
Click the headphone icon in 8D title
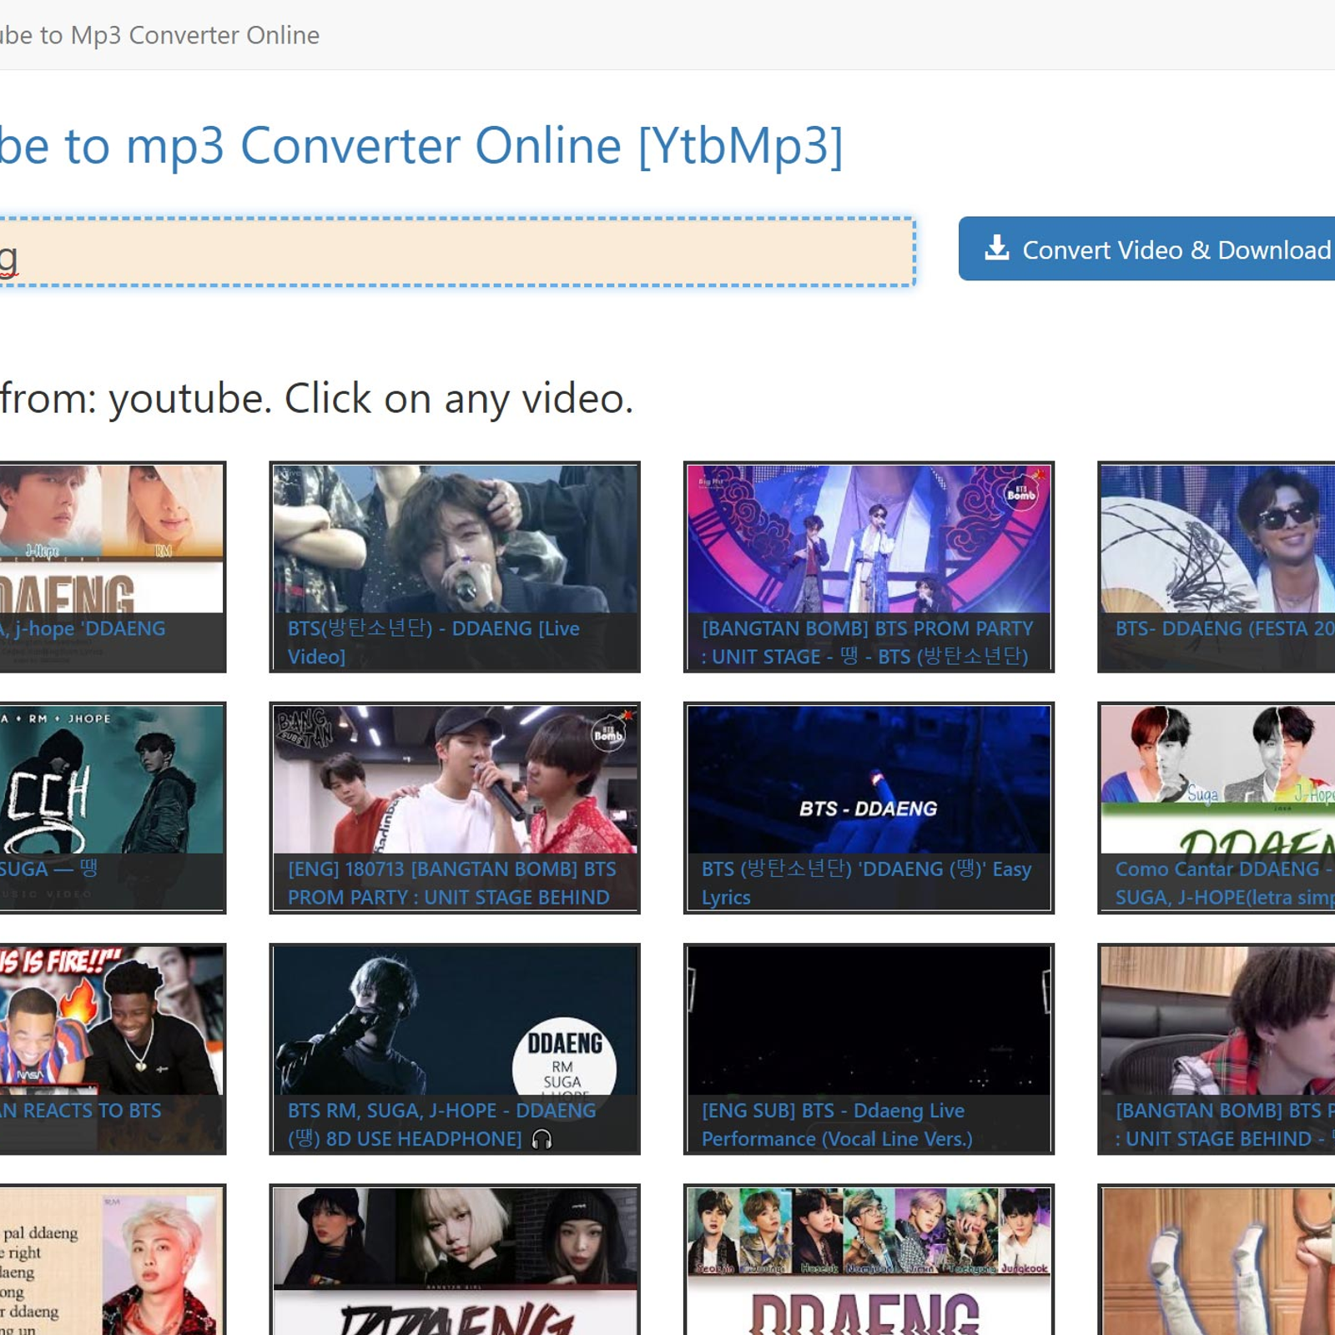point(542,1139)
